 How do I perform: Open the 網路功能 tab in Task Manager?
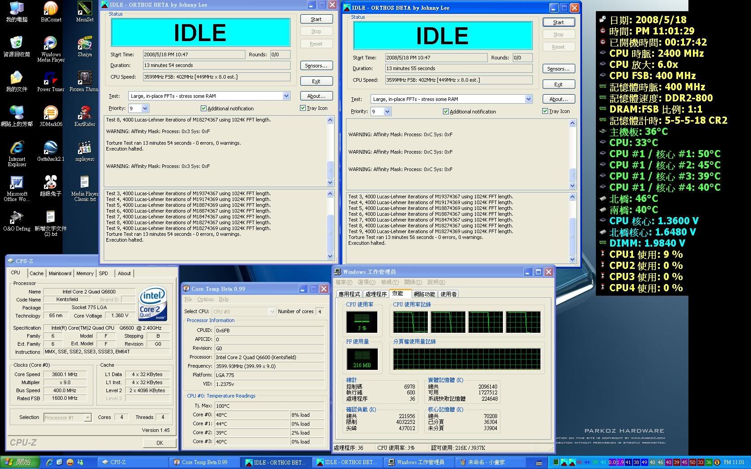(x=424, y=294)
